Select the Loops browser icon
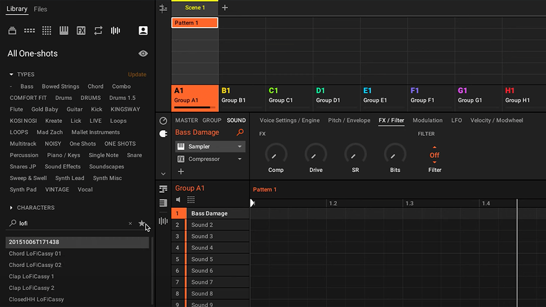This screenshot has width=546, height=307. coord(98,30)
